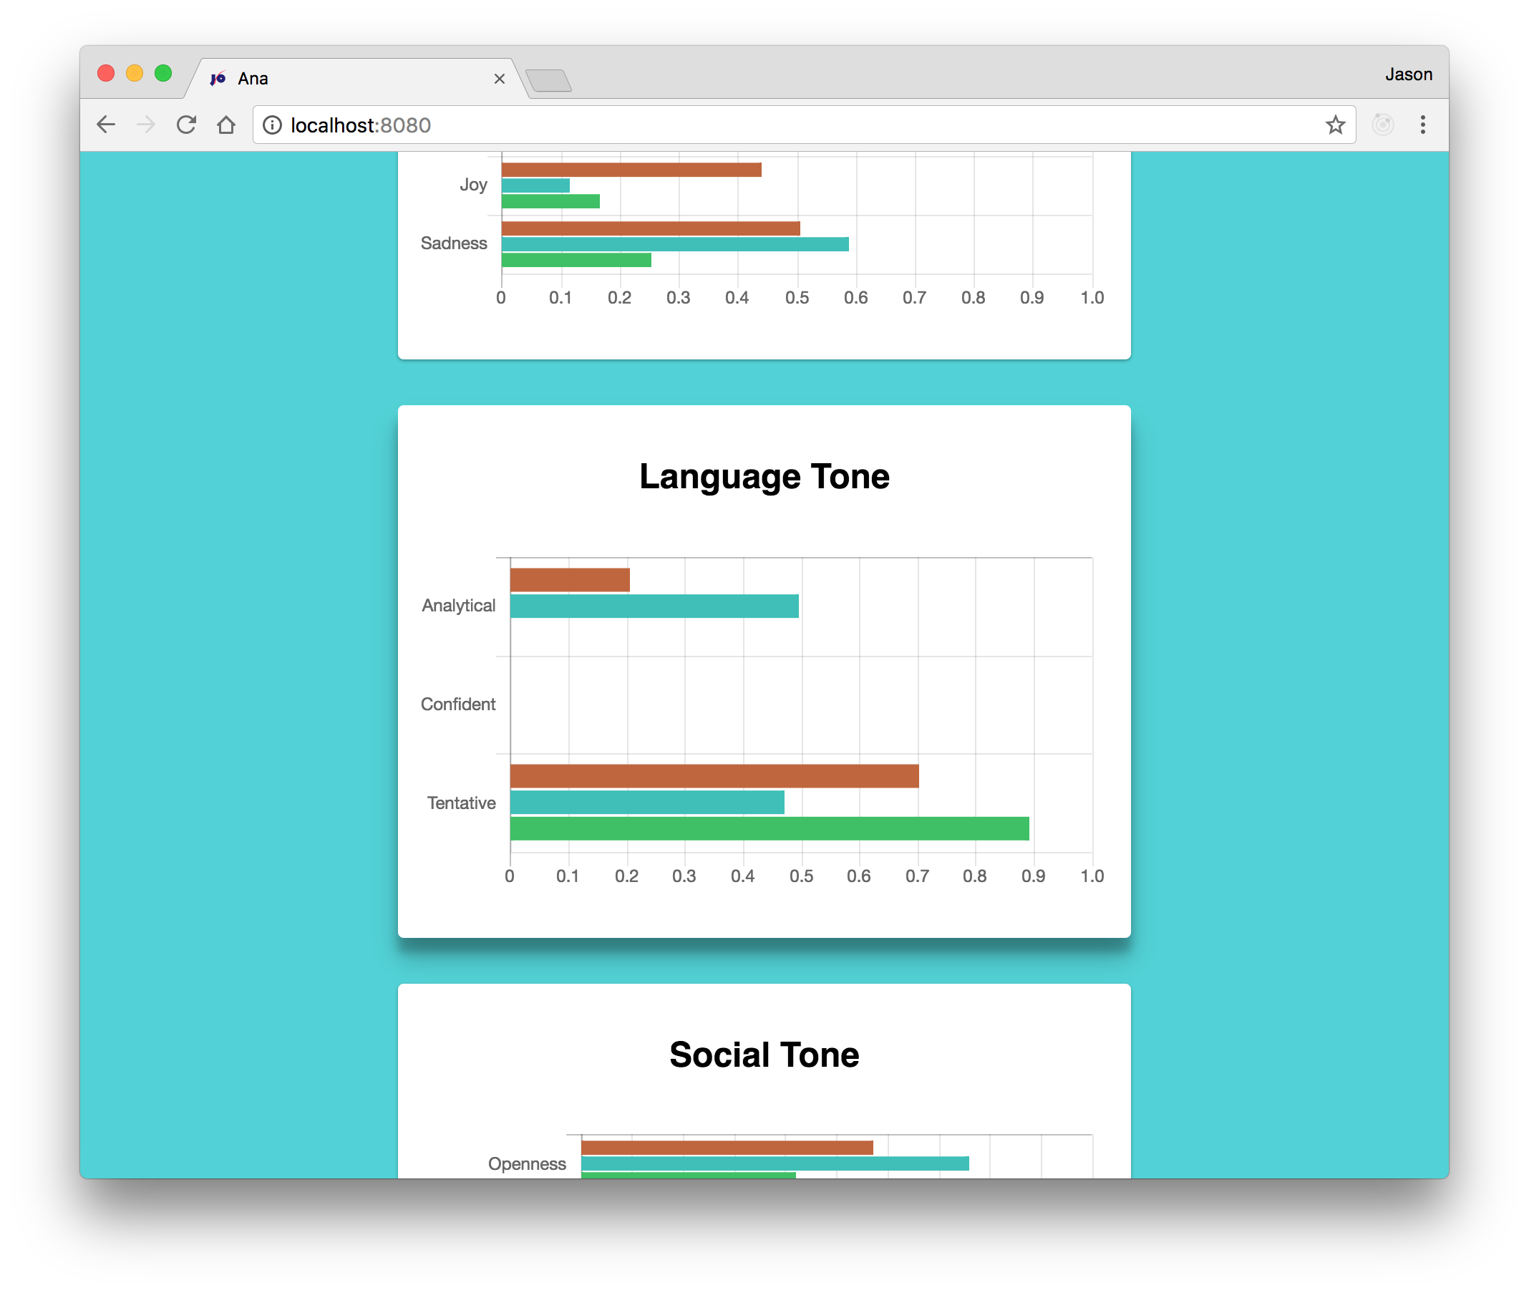Viewport: 1529px width, 1293px height.
Task: Click the teal Sadness bar
Action: 674,244
